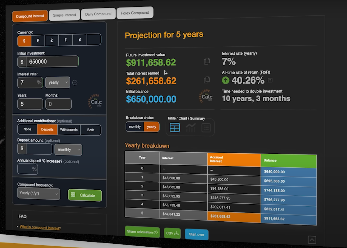Select the pound currency symbol
The width and height of the screenshot is (347, 248).
tap(52, 40)
